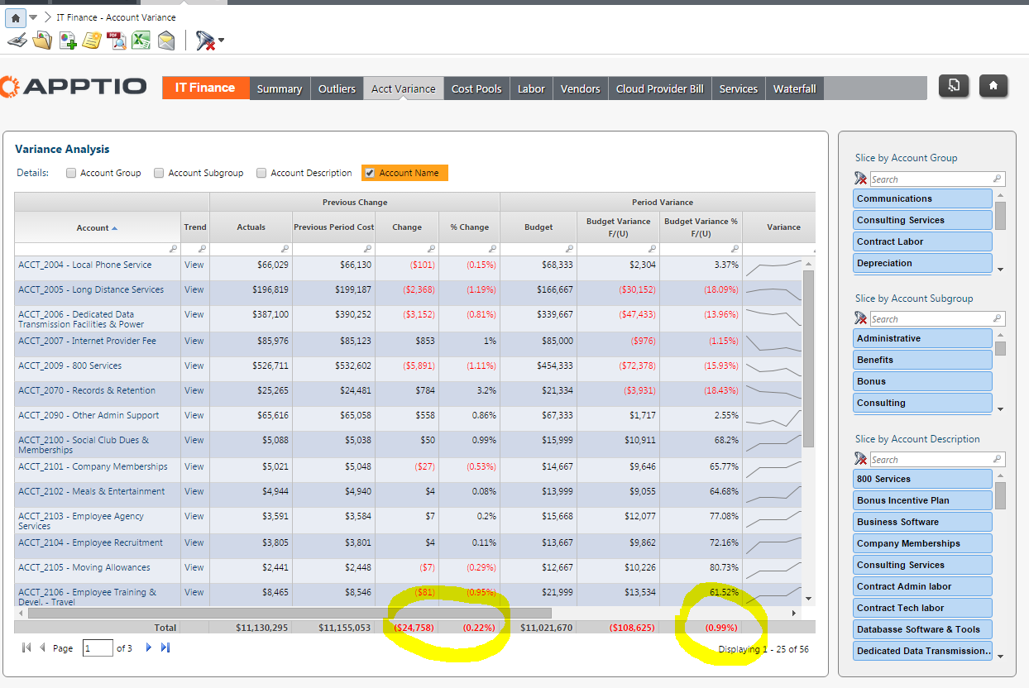1029x688 pixels.
Task: Click the email report icon in the toolbar
Action: coord(165,40)
